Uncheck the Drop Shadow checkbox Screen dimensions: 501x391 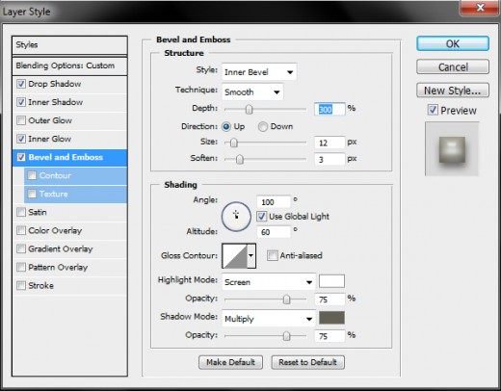click(21, 84)
